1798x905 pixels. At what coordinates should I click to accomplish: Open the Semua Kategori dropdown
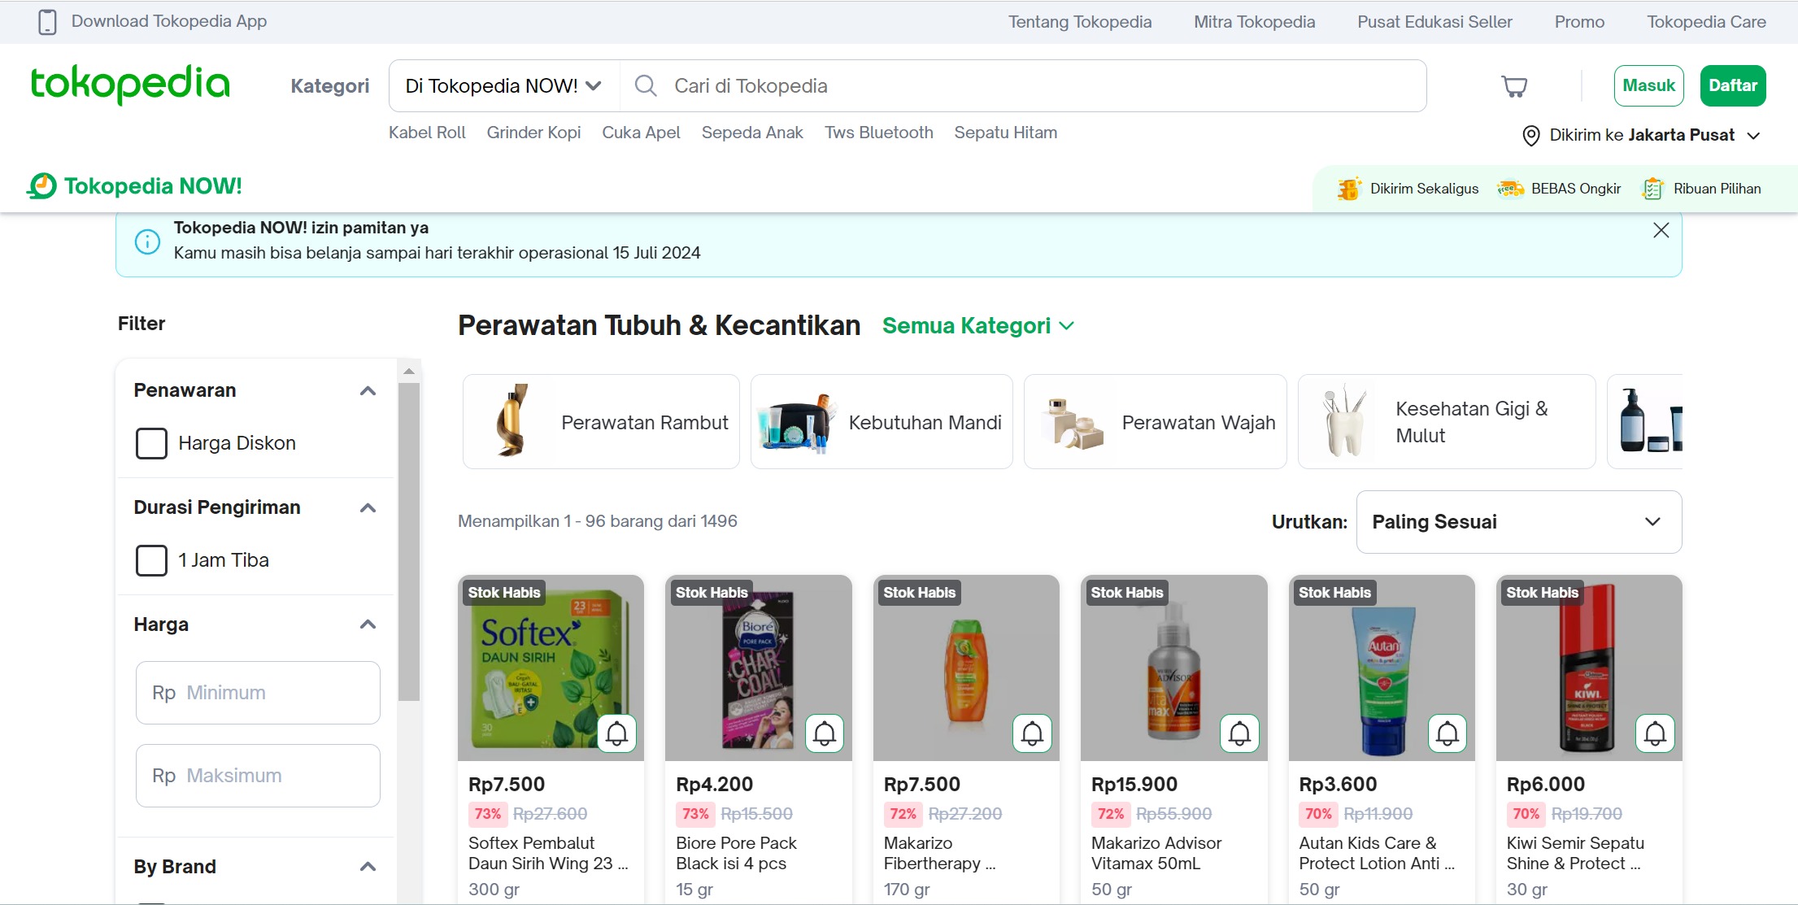click(x=978, y=326)
